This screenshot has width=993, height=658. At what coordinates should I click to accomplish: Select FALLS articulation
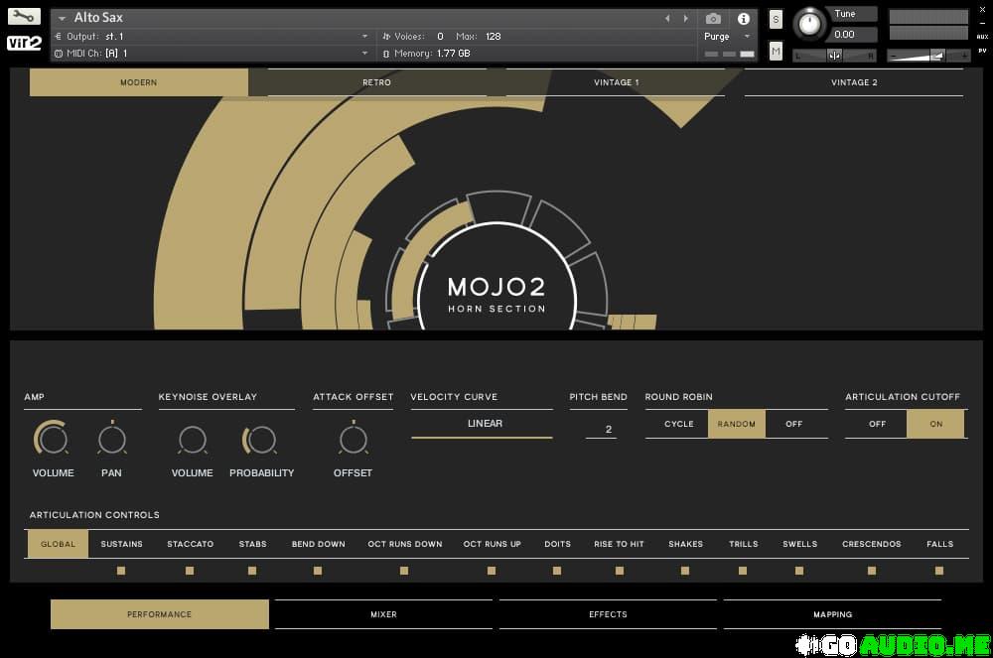tap(939, 544)
